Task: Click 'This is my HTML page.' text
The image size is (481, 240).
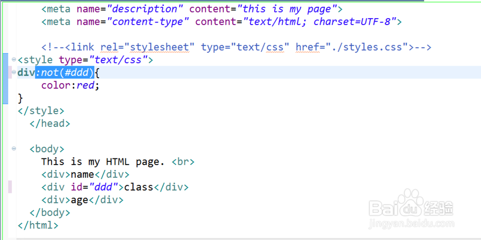Action: tap(103, 162)
